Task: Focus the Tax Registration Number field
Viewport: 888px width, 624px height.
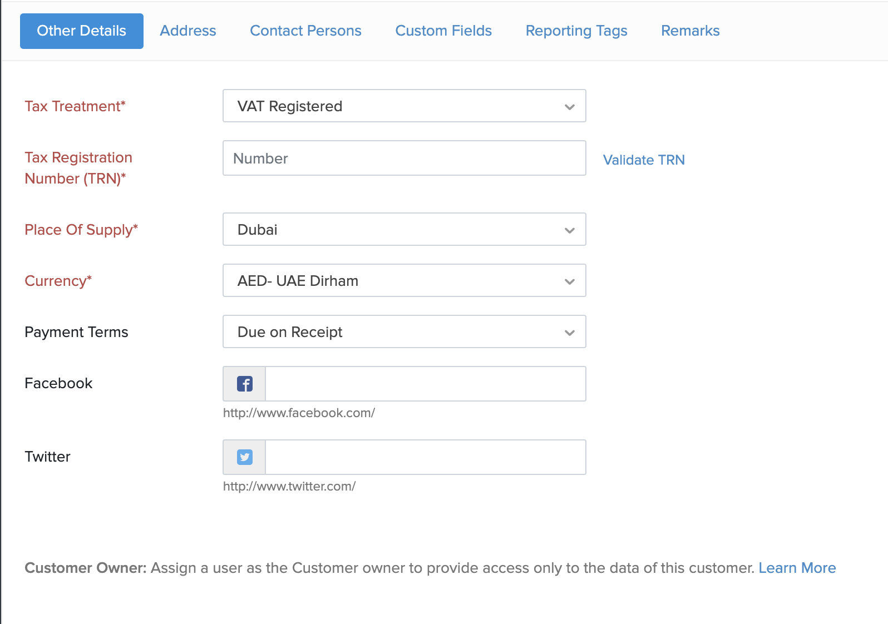Action: coord(404,158)
